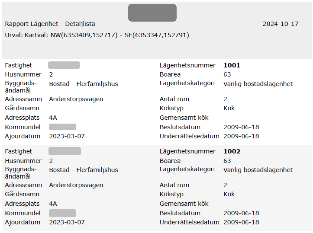313x233 pixels.
Task: Select apartment number 1002
Action: pos(232,151)
